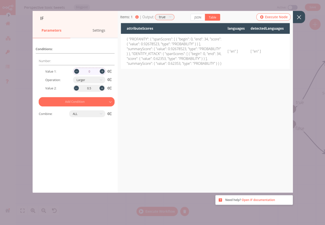The image size is (325, 225).
Task: Click the help question mark icon in popup
Action: click(x=220, y=200)
